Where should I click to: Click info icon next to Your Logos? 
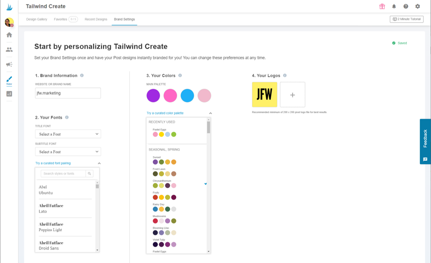point(285,75)
